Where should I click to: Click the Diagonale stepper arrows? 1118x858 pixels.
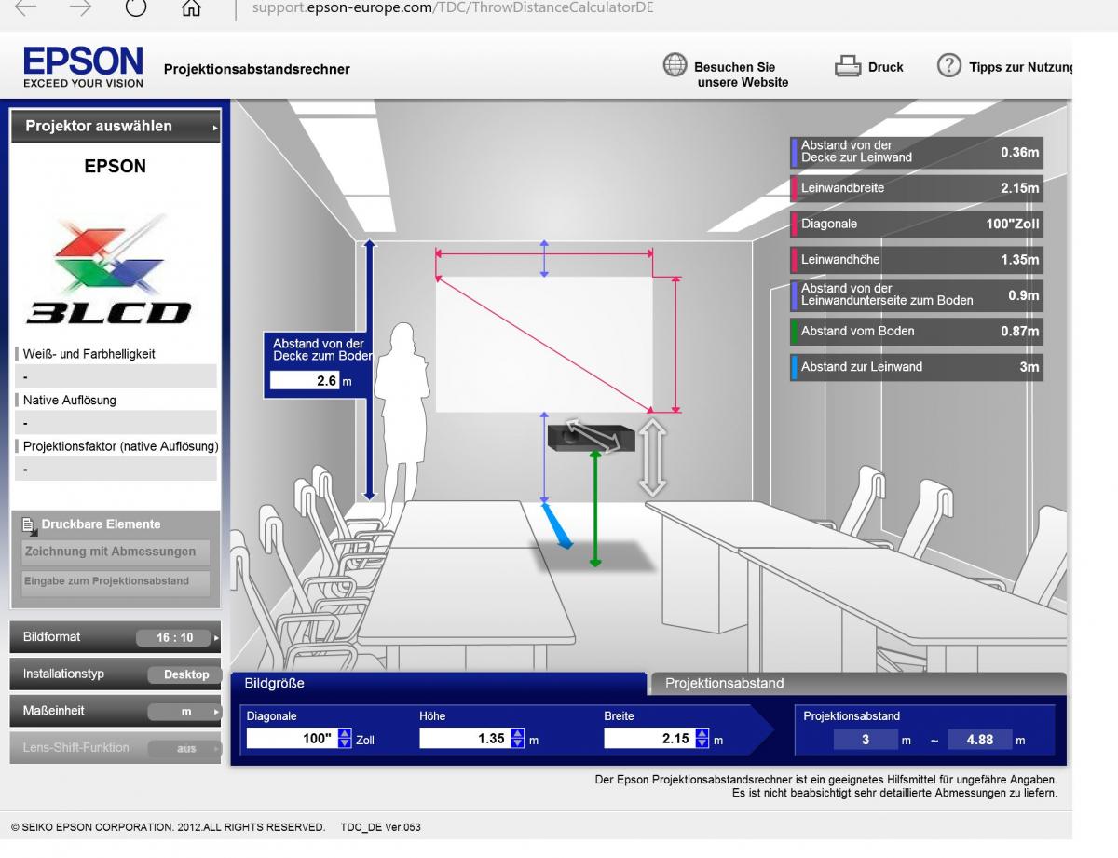[x=345, y=740]
